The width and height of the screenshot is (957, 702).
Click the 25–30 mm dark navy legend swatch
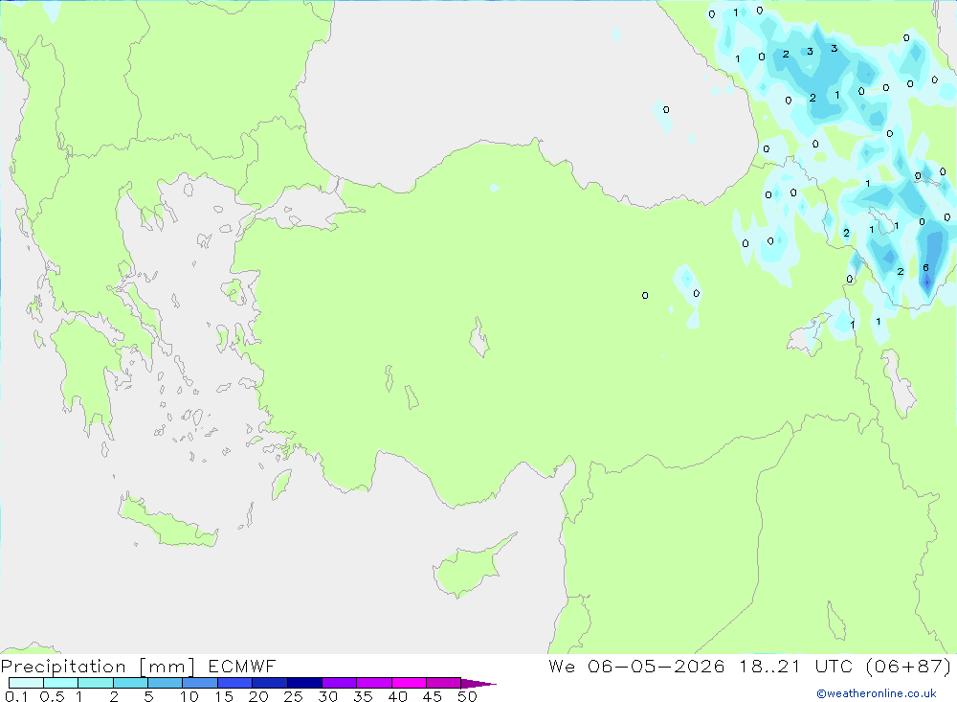pos(304,683)
